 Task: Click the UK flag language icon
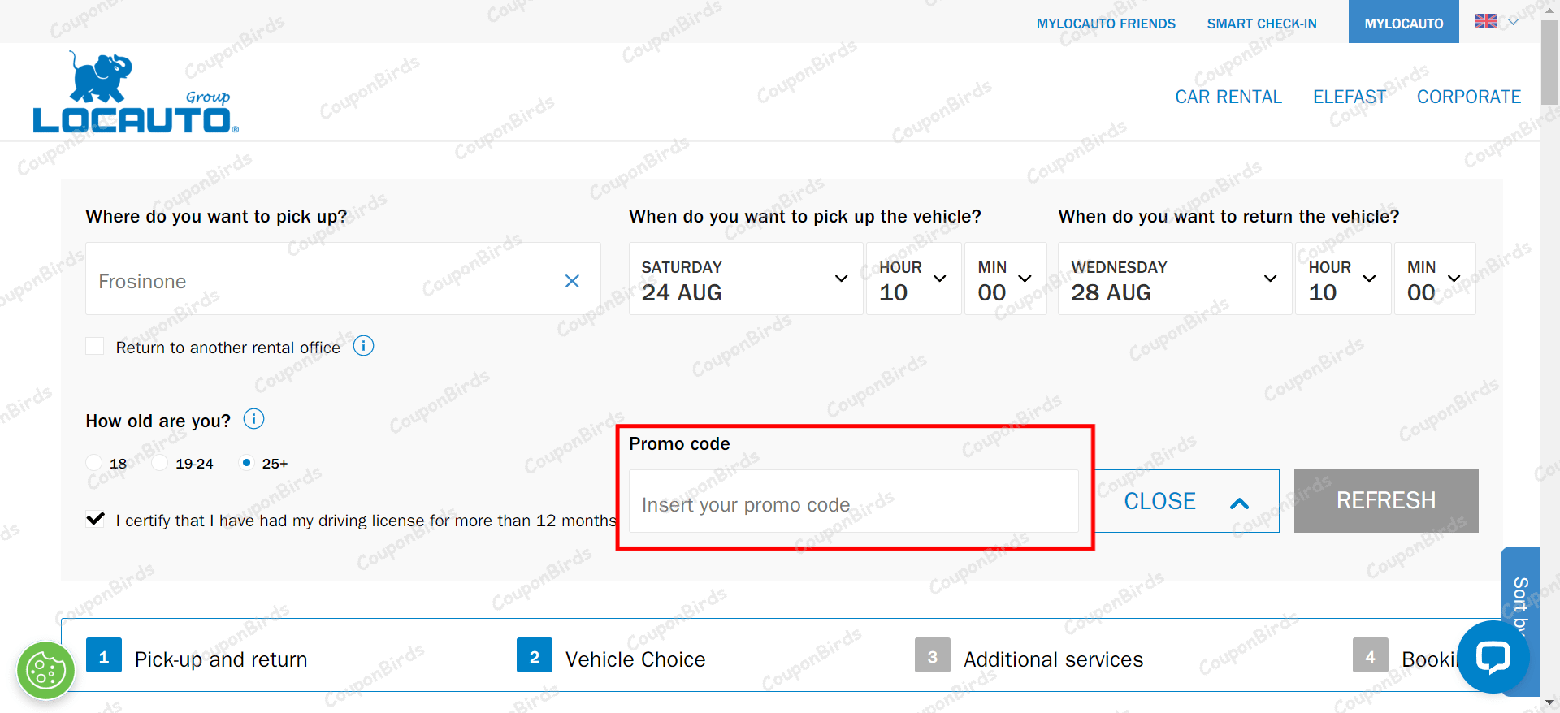tap(1486, 22)
